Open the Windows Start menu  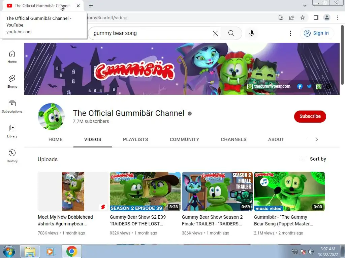pyautogui.click(x=8, y=251)
